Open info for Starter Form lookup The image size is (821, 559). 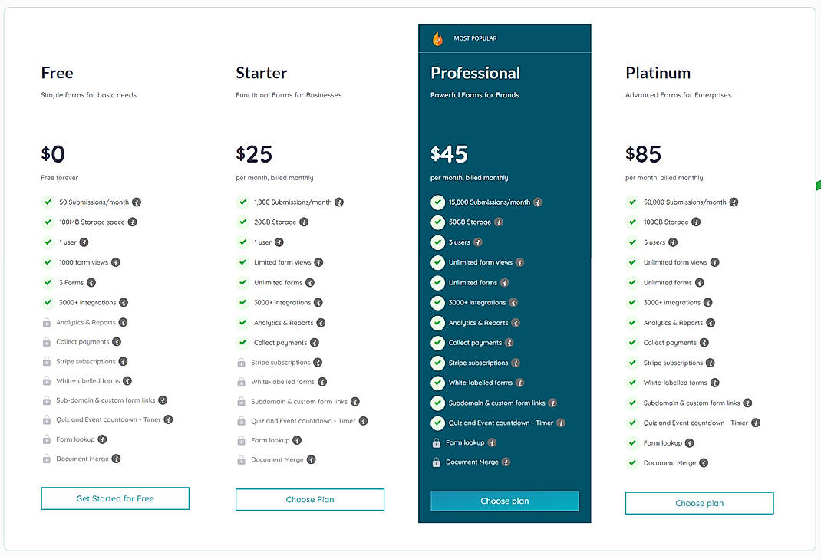[297, 441]
